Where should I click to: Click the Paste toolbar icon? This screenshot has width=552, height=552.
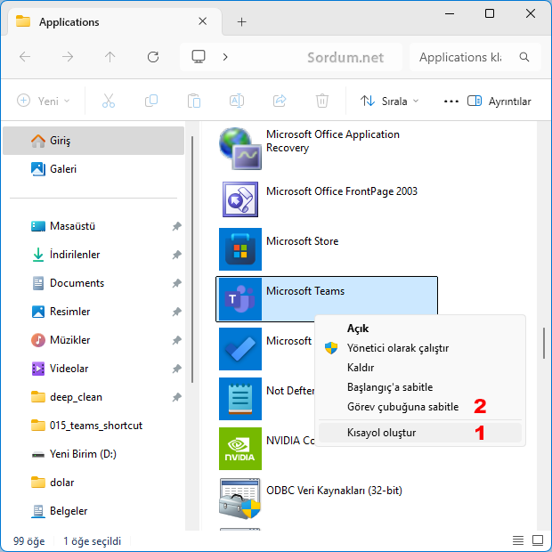click(x=194, y=101)
